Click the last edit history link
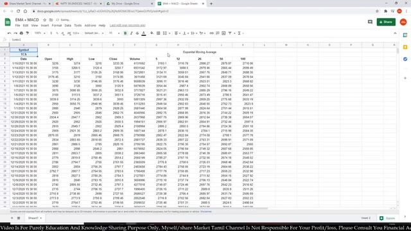The image size is (411, 231). [x=127, y=26]
